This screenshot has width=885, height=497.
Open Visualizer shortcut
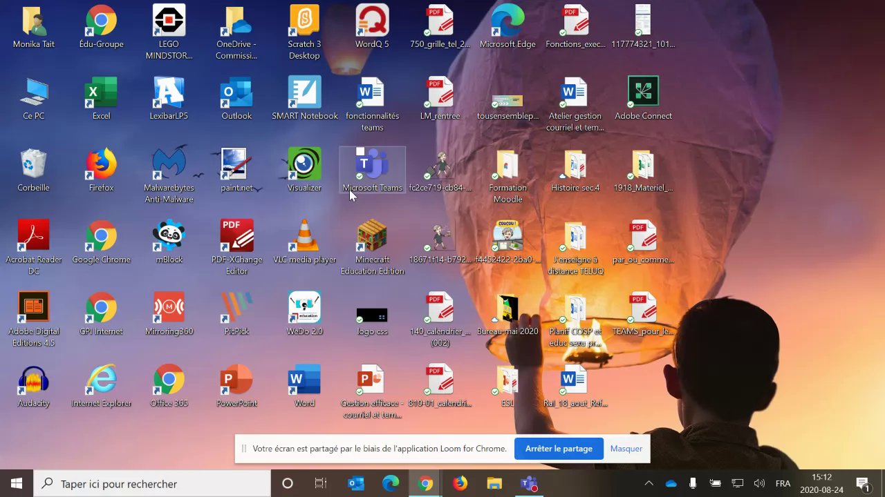tap(304, 171)
